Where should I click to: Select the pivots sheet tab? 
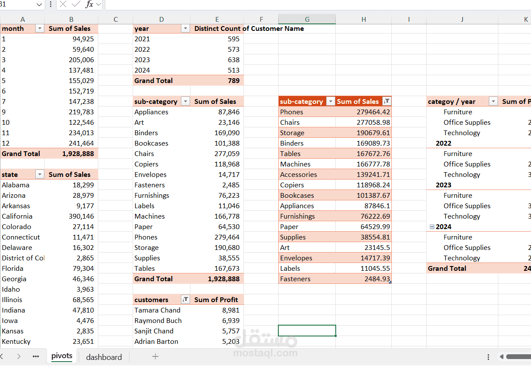tap(62, 356)
